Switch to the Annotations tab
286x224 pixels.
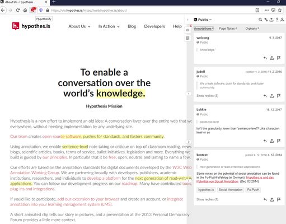(204, 29)
